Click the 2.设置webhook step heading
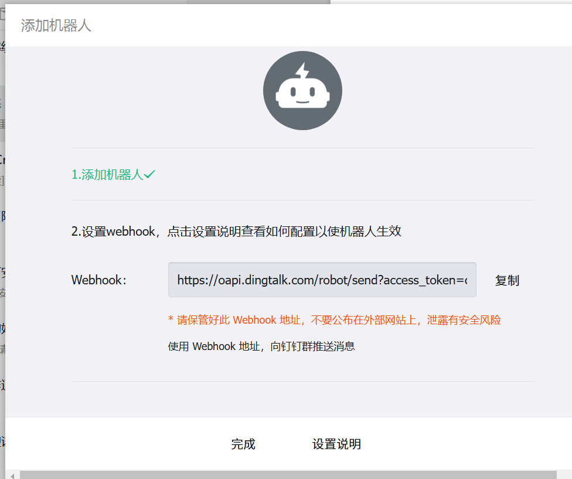 click(x=236, y=231)
